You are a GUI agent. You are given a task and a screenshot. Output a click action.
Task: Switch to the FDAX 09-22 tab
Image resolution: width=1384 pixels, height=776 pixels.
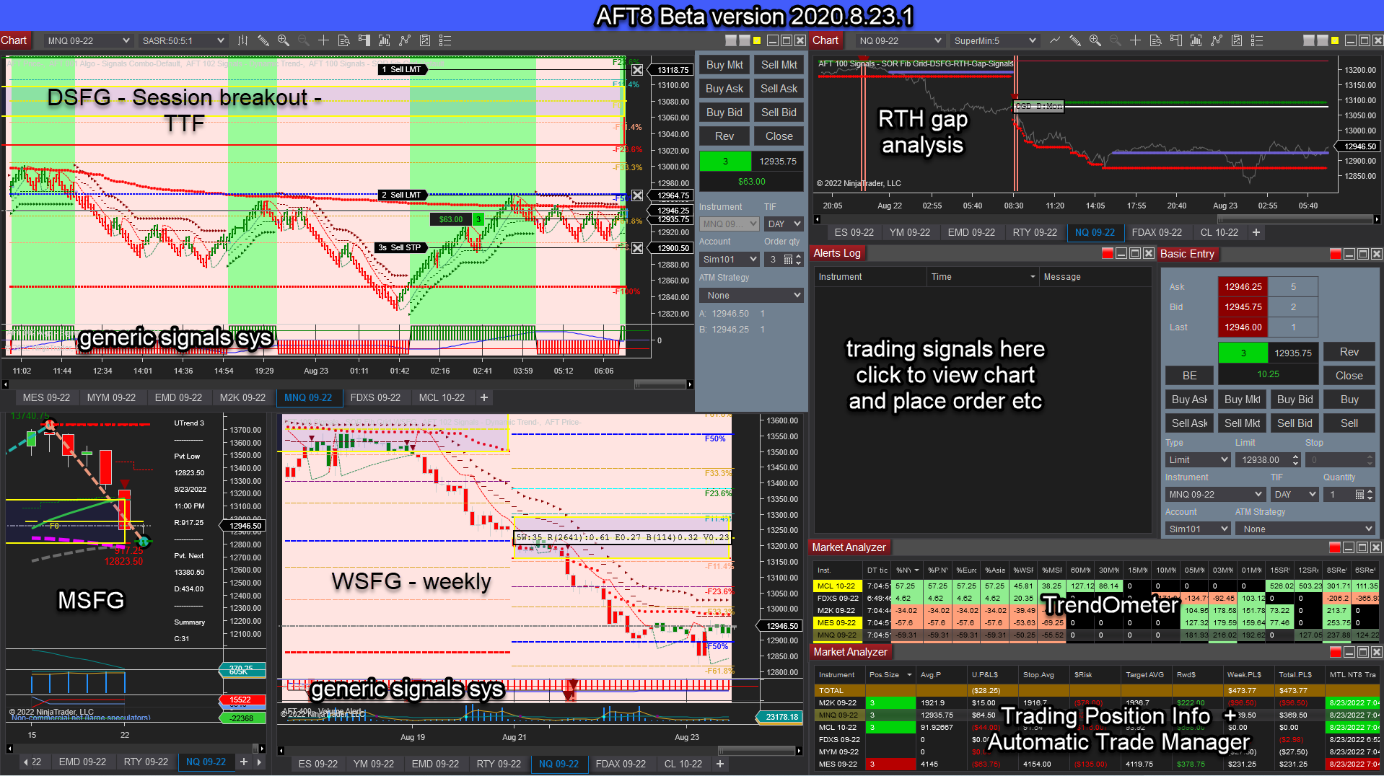tap(1157, 232)
